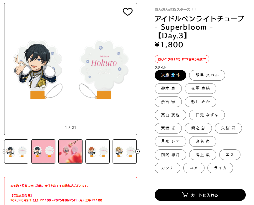Choose the 衣更 真緒 style
The height and width of the screenshot is (205, 254).
pyautogui.click(x=200, y=89)
